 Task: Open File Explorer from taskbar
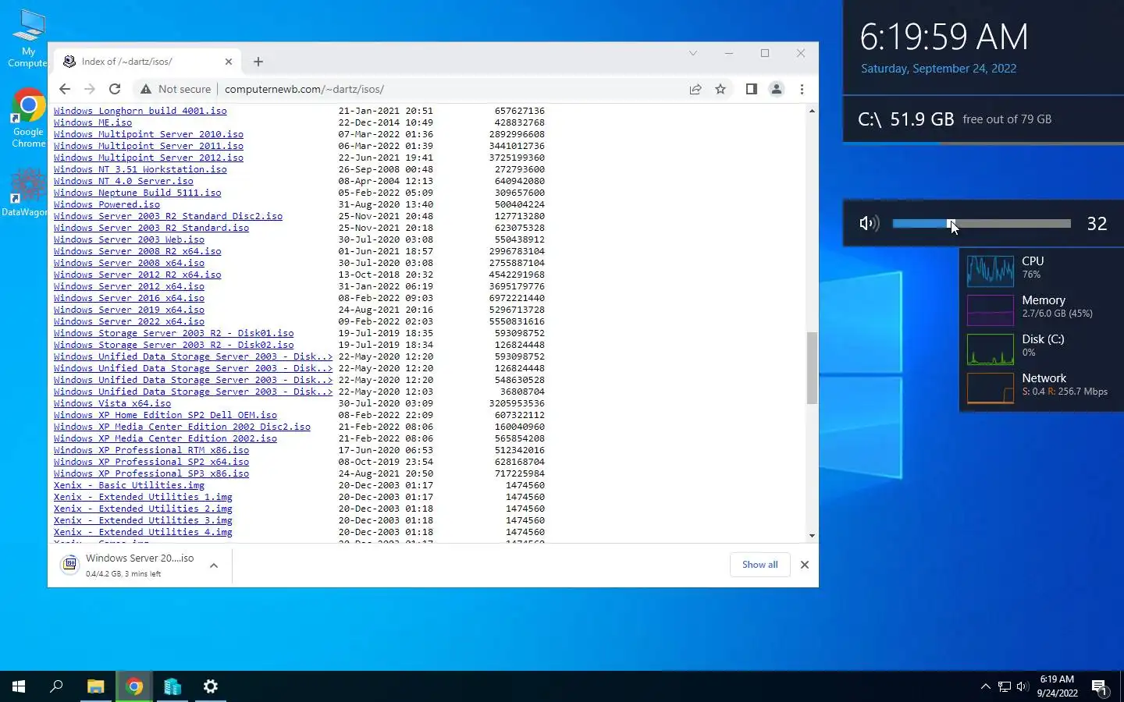click(95, 686)
